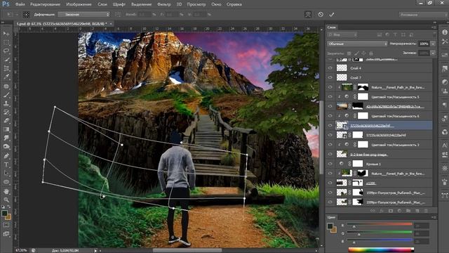Select the Eyedropper tool
The width and height of the screenshot is (449, 253).
[x=6, y=77]
